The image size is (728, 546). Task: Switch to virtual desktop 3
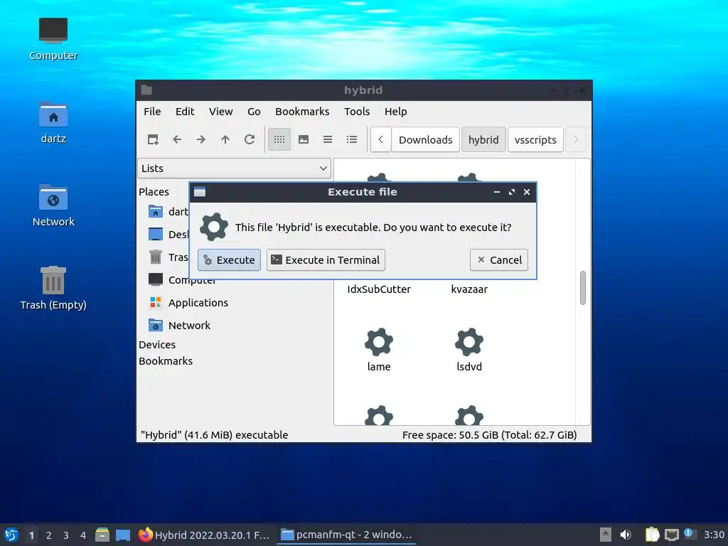66,535
